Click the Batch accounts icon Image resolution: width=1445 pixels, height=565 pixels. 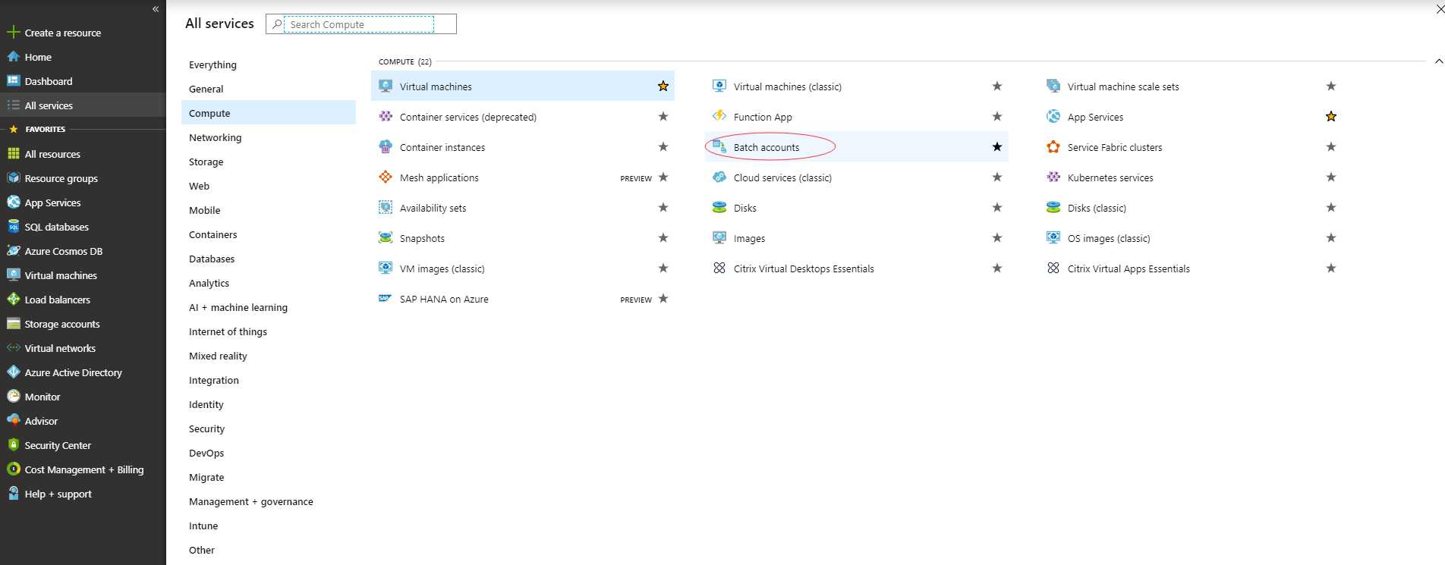point(719,146)
